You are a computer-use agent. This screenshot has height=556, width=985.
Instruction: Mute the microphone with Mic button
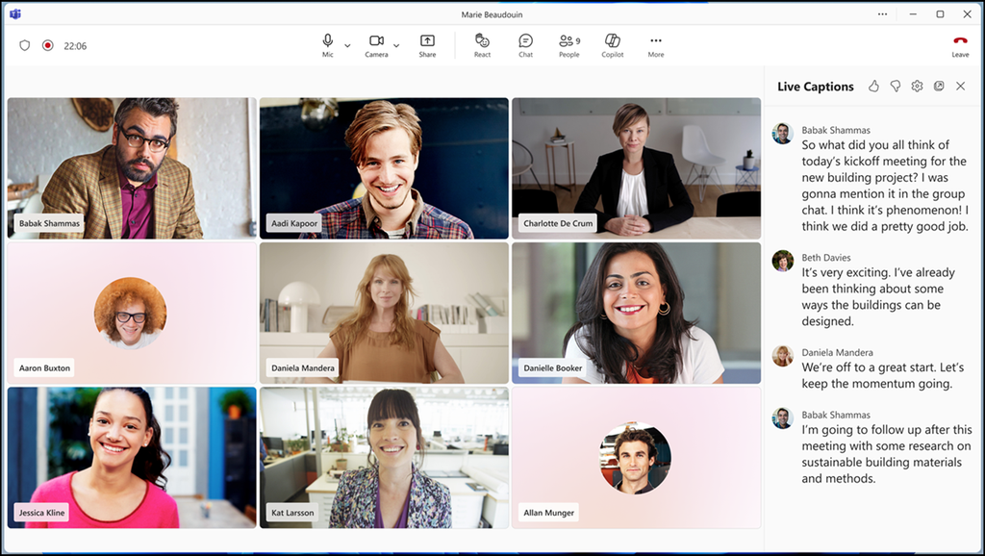[x=327, y=45]
